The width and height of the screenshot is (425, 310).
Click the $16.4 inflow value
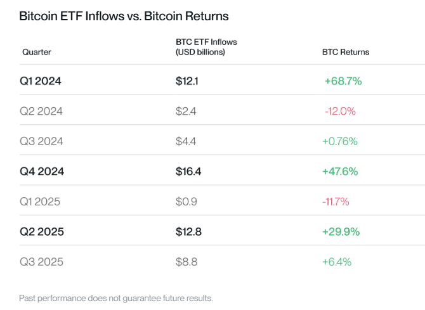coord(188,171)
